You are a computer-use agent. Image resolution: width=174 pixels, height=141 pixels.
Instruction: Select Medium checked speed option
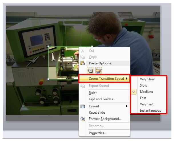pyautogui.click(x=147, y=92)
